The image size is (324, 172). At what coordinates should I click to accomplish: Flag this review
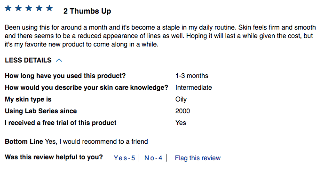coord(198,158)
